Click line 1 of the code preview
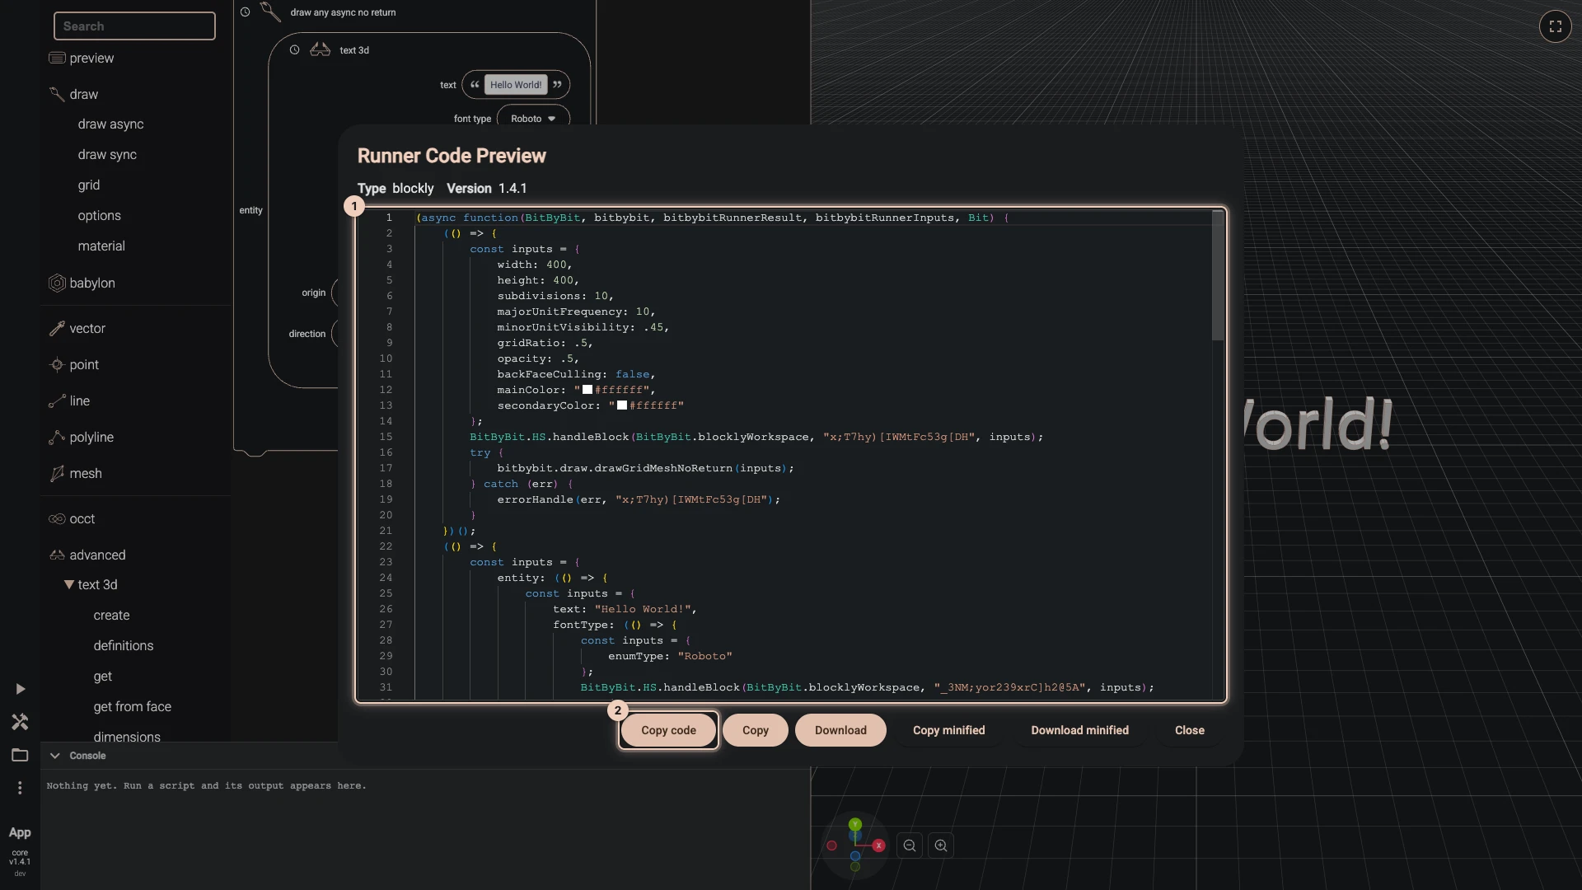1582x890 pixels. coord(712,218)
